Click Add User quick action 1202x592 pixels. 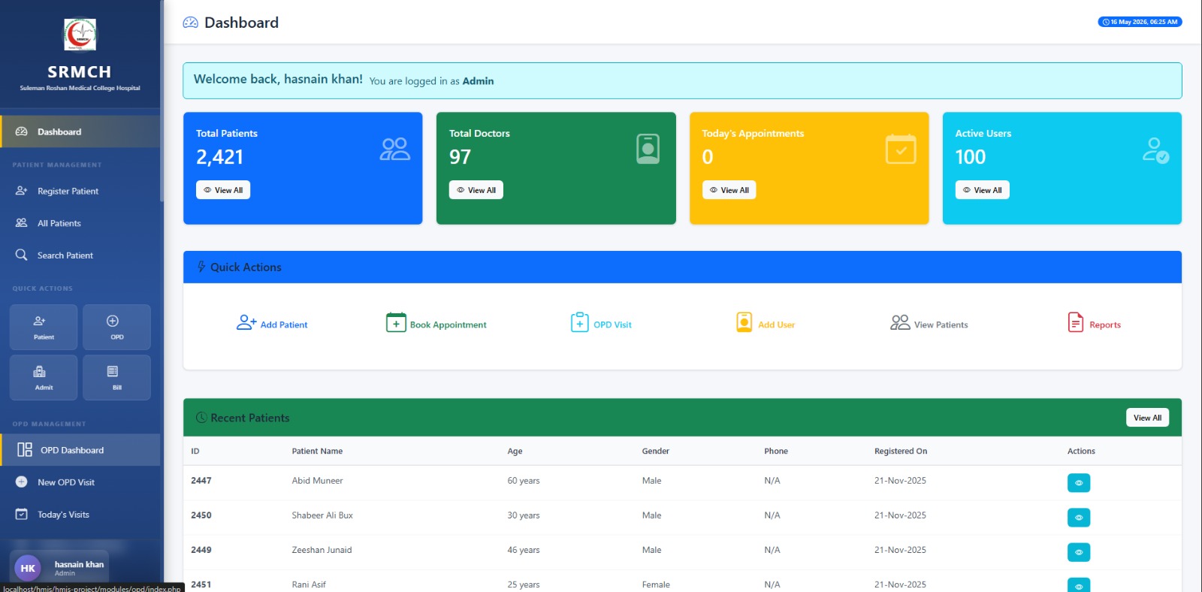[x=766, y=324]
